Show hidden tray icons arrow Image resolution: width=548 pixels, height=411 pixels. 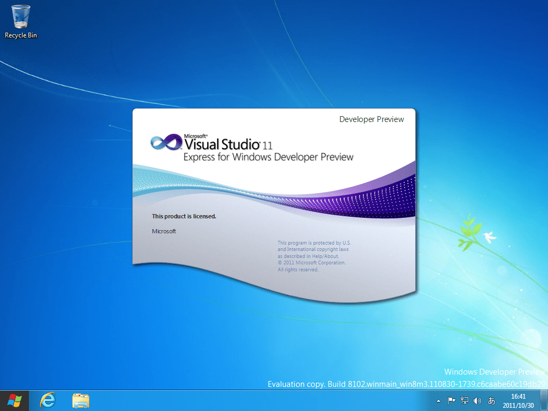[439, 401]
